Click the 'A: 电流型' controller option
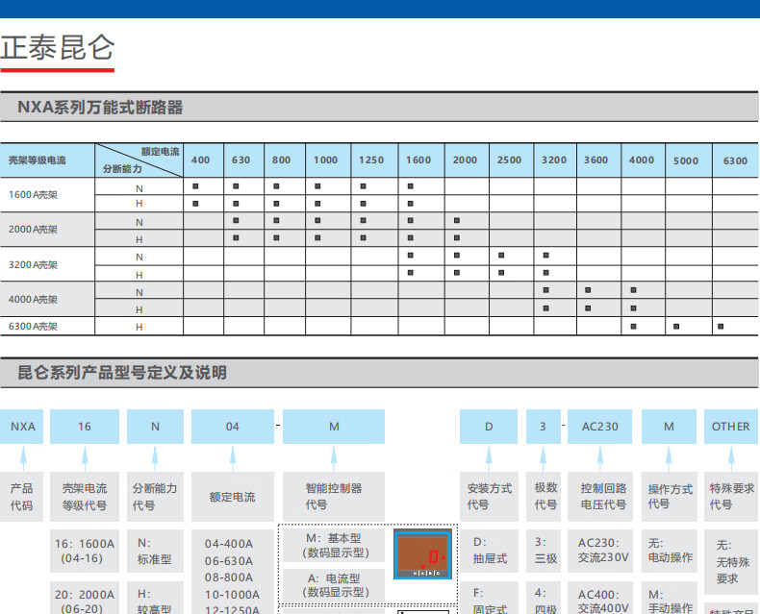This screenshot has height=614, width=760. pyautogui.click(x=334, y=585)
